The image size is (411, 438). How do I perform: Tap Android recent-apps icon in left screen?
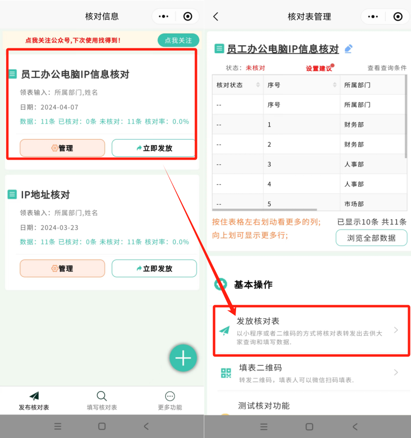[x=58, y=426]
